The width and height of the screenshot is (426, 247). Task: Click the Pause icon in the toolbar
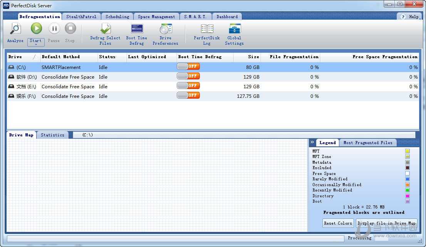[54, 29]
